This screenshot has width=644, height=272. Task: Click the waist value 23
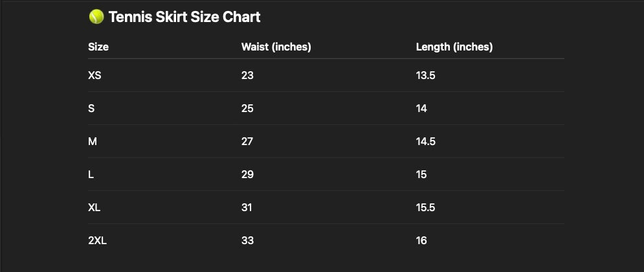[247, 76]
